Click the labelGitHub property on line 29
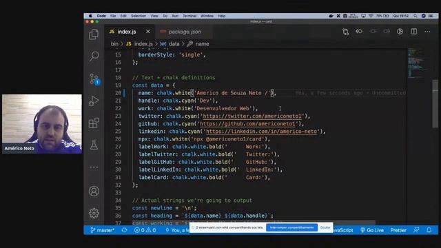441x248 pixels. (x=155, y=162)
